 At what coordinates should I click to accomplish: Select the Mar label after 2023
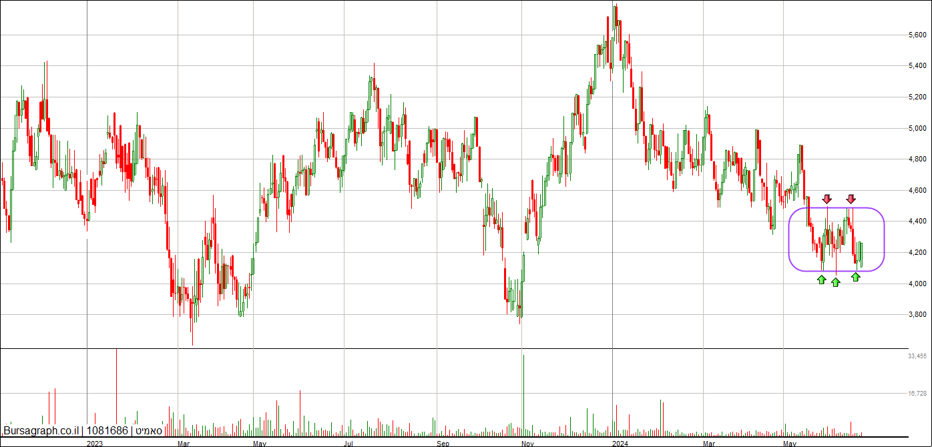(184, 443)
